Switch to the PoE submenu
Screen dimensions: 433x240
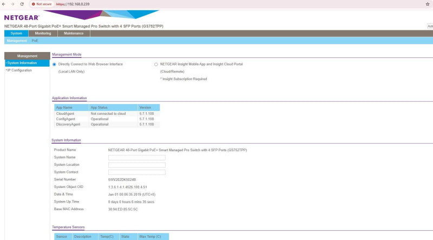(35, 41)
